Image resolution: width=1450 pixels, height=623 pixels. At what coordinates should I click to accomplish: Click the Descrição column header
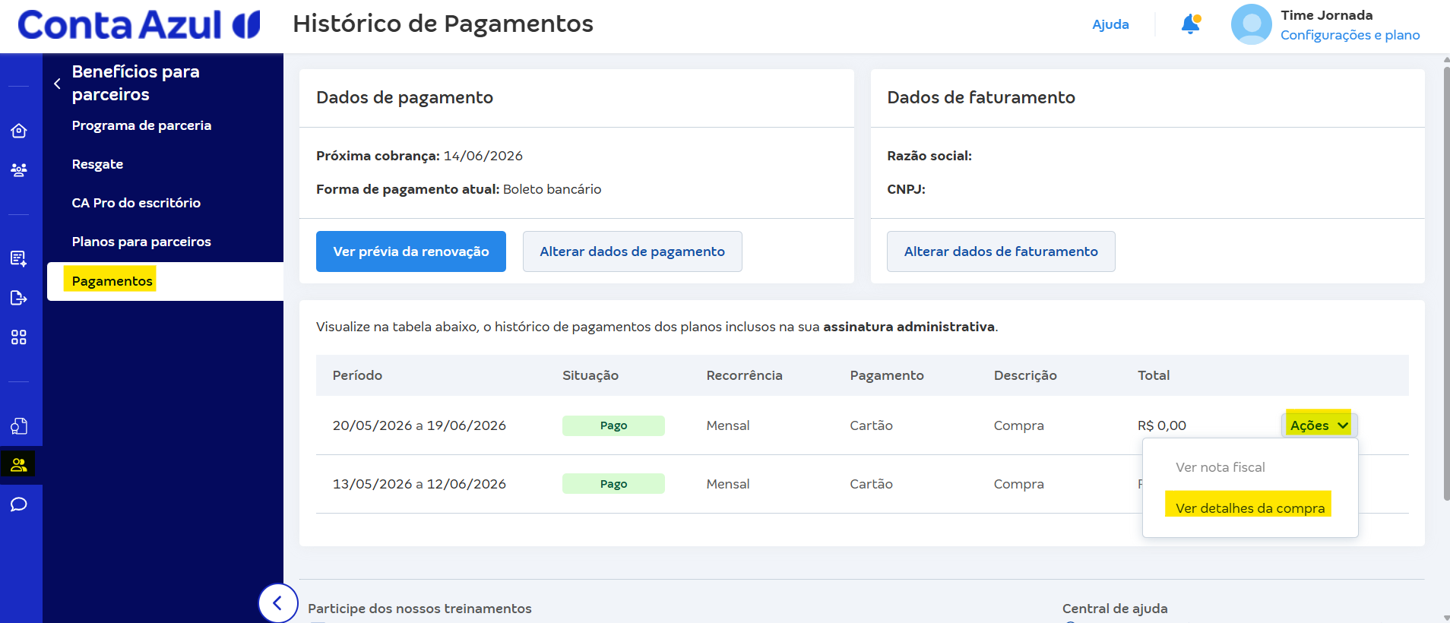coord(1025,375)
